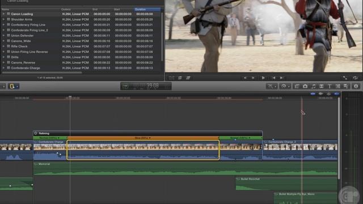
Task: Open the Distort tool in viewer
Action: click(x=188, y=78)
